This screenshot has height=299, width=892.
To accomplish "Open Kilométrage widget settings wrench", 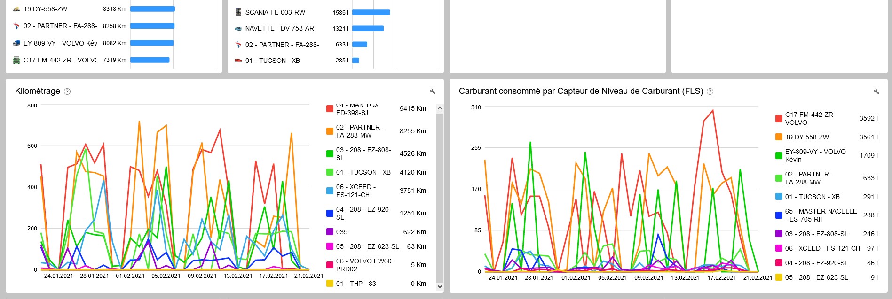I will point(432,92).
